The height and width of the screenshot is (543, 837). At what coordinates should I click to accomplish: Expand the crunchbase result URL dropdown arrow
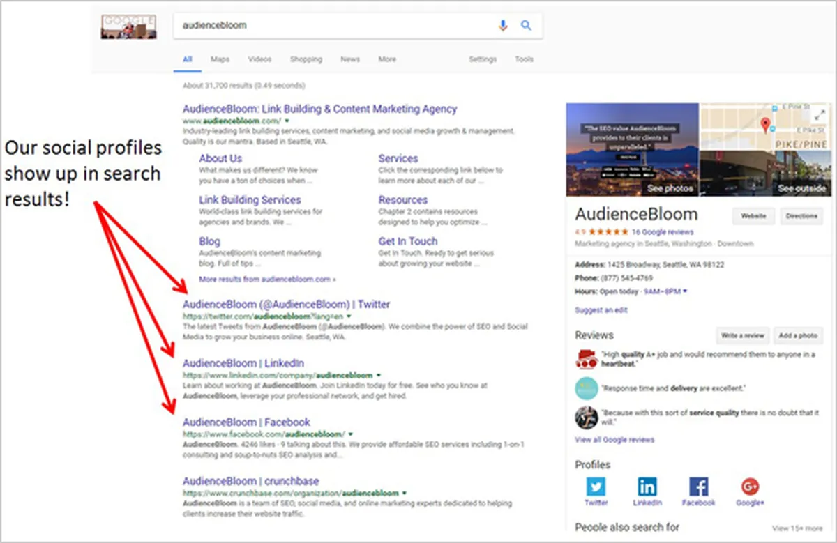[x=405, y=493]
